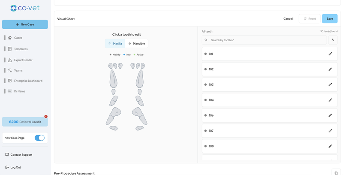This screenshot has width=343, height=175.
Task: Select tiny premolar below left canine
Action: [113, 92]
